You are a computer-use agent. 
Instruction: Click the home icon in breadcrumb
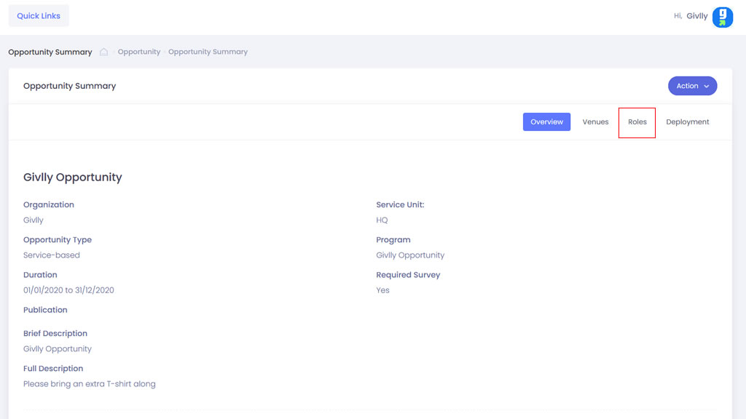point(104,52)
